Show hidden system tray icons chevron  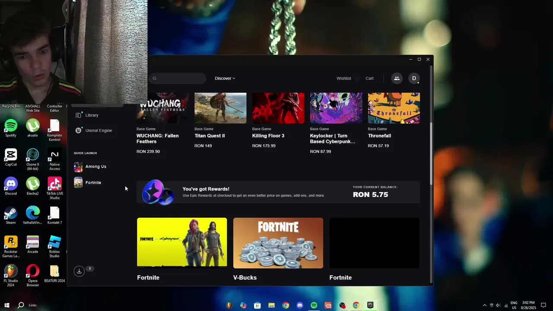point(484,305)
